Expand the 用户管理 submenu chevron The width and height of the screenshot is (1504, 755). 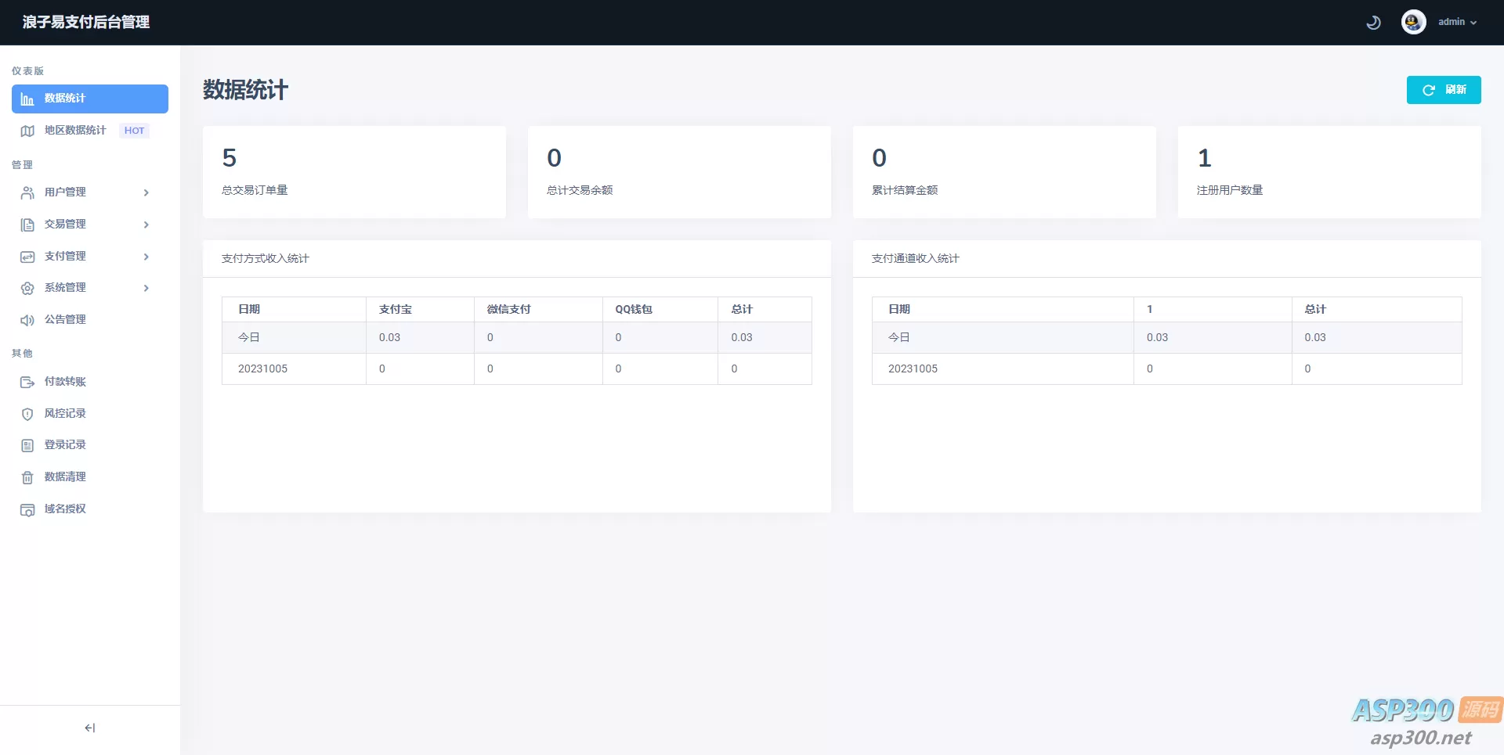[146, 192]
